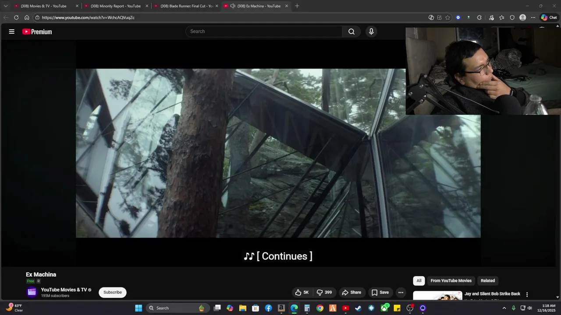Screen dimensions: 561x315
Task: Select the All filter chip
Action: (419, 281)
